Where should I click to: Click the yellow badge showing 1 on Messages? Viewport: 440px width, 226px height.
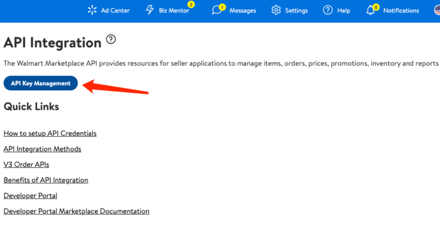[222, 7]
